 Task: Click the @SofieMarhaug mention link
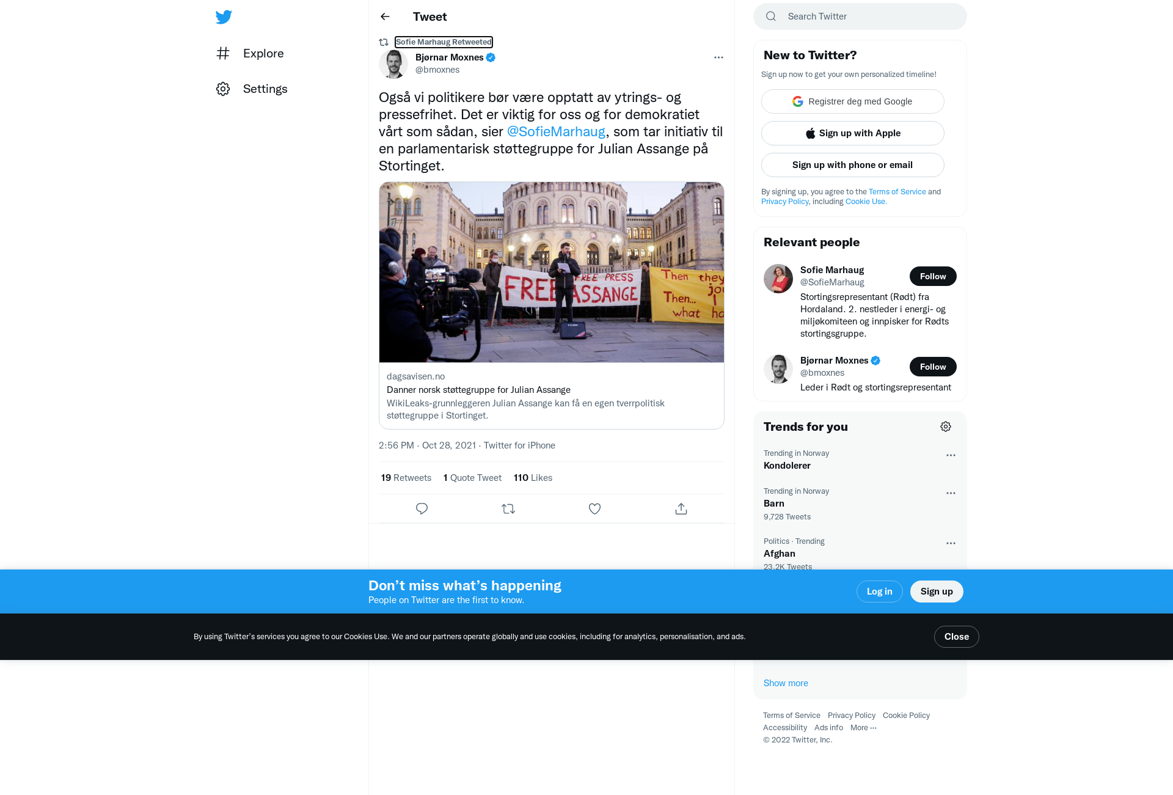point(556,131)
